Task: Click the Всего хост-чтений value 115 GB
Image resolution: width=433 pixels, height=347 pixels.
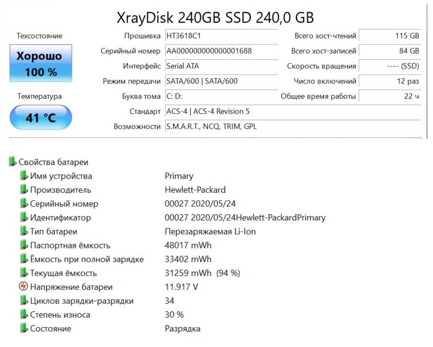Action: [x=390, y=36]
